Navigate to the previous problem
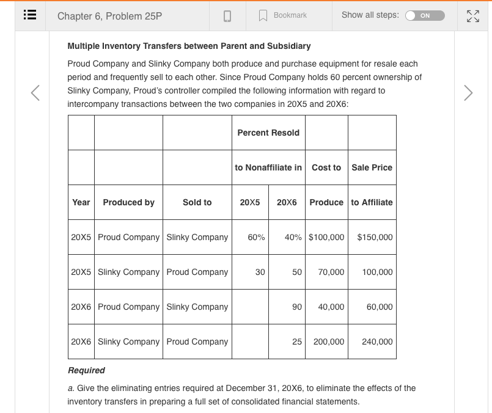The image size is (492, 413). tap(35, 93)
